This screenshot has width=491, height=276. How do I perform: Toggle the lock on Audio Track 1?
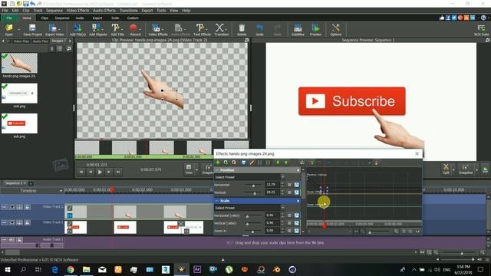tap(19, 240)
